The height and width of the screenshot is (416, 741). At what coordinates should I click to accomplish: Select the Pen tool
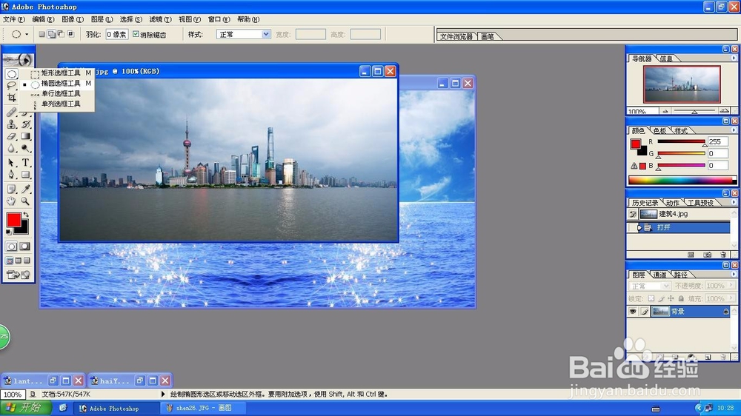click(12, 175)
